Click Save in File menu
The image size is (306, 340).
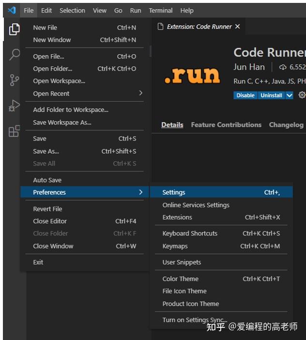tap(85, 139)
